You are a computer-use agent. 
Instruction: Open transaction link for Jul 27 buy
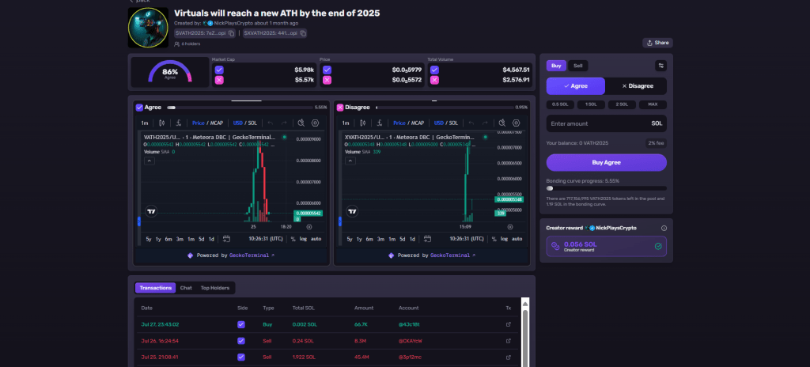click(x=509, y=324)
